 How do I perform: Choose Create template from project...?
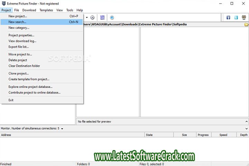(42, 79)
